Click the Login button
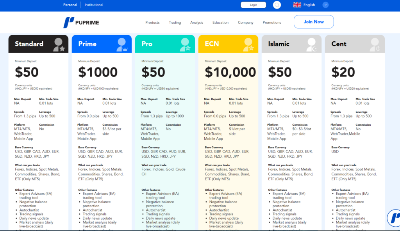This screenshot has height=231, width=400. pos(253,5)
